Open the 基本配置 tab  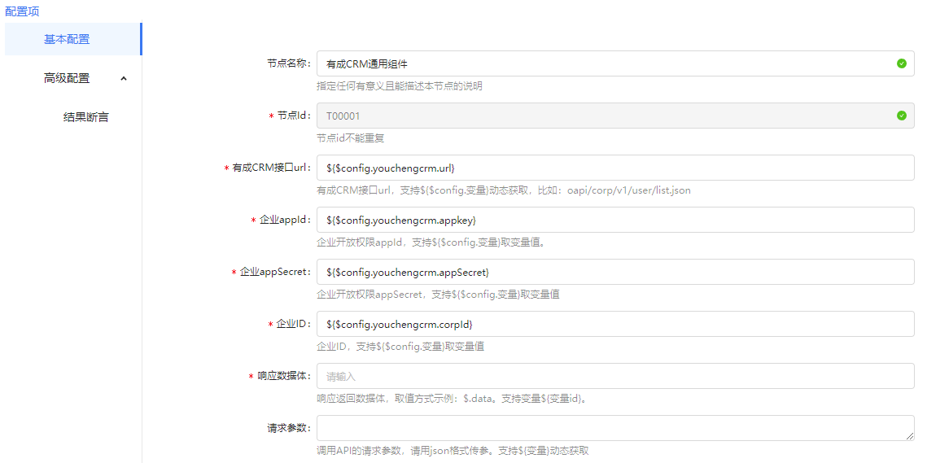tap(67, 39)
